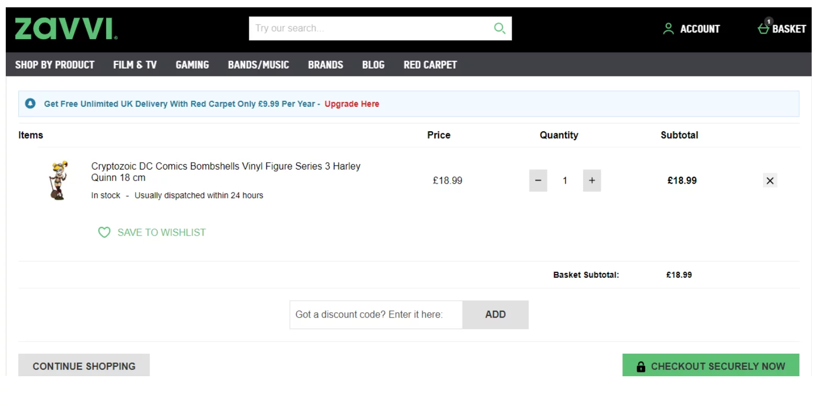Viewport: 819px width, 406px height.
Task: Click the In stock dispatch text
Action: click(177, 196)
